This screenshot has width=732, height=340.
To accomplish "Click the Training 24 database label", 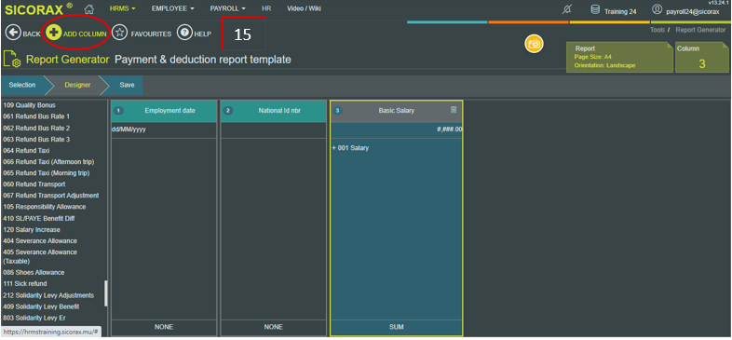I will [620, 12].
